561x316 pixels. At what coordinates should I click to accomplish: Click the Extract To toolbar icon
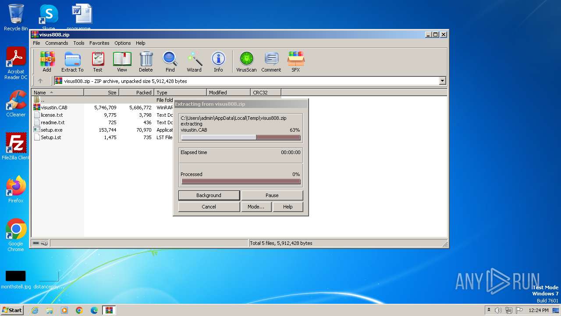click(x=72, y=62)
